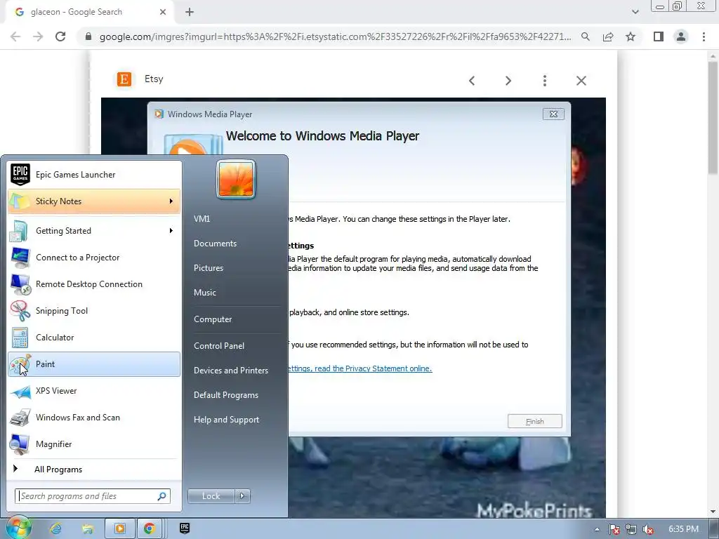Go back in Chrome
719x539 pixels.
click(15, 36)
